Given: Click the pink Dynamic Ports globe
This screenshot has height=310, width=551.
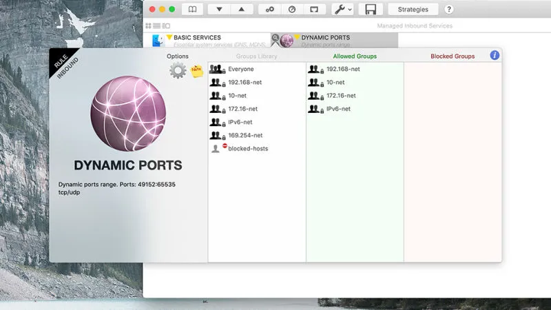Looking at the screenshot, I should click(x=127, y=114).
